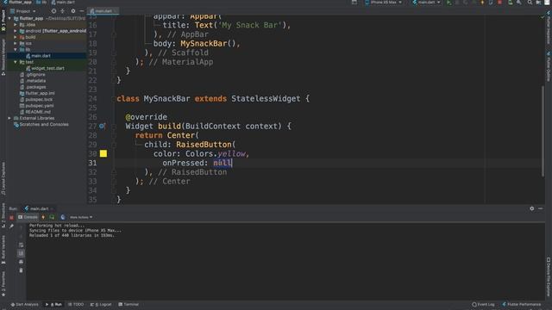Click the collapse all icon in the Project panel
Screen dimensions: 552x310
coord(63,11)
